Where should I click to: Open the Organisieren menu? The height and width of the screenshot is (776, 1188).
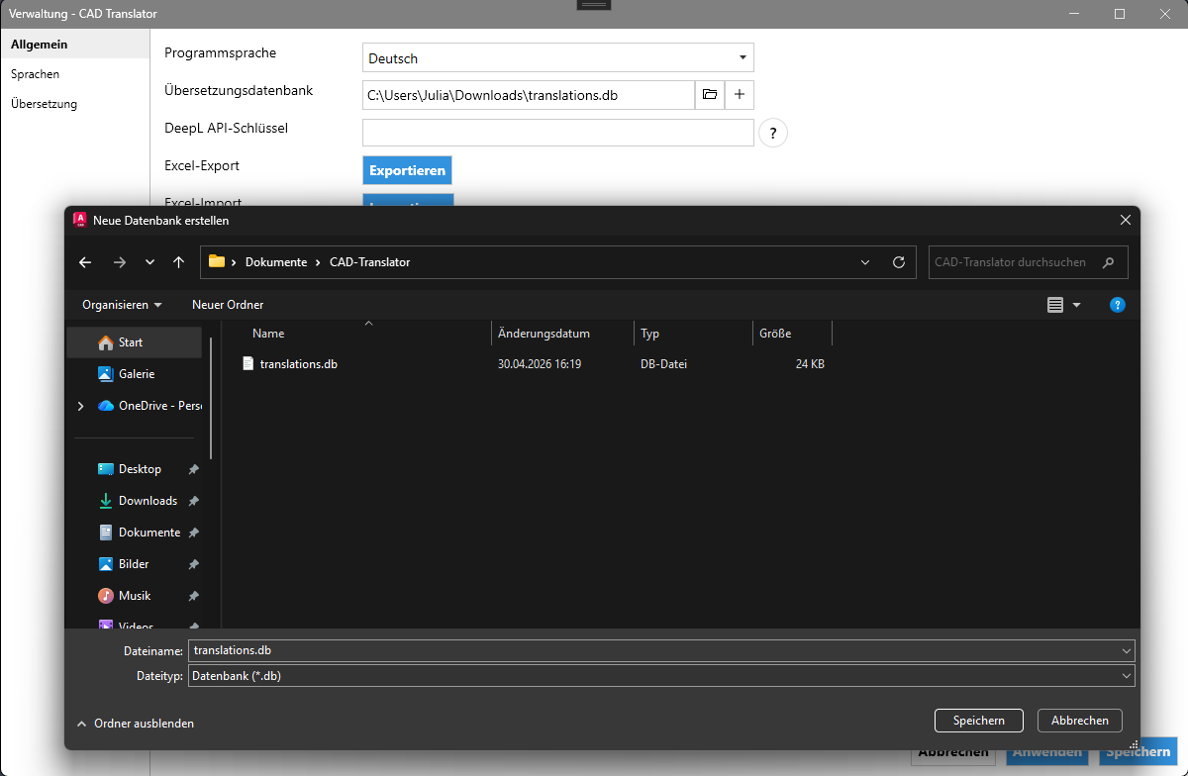123,305
